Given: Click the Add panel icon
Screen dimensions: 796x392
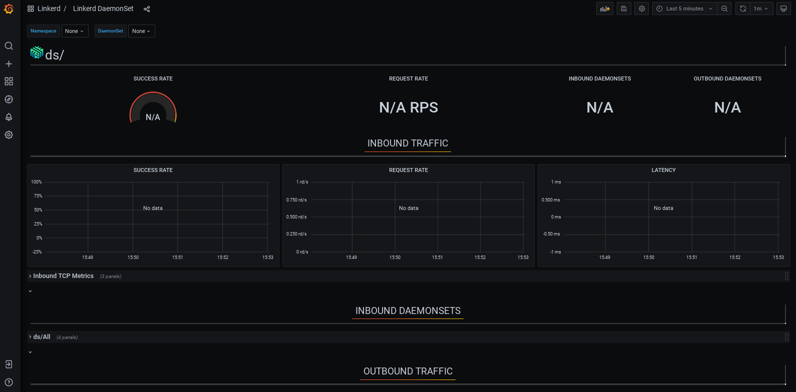Looking at the screenshot, I should click(x=605, y=8).
